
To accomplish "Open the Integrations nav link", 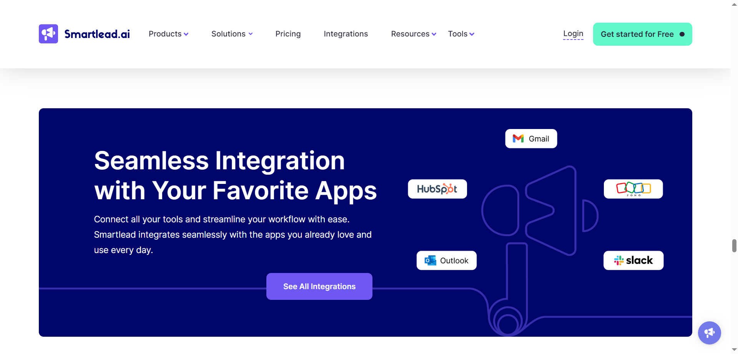I will pos(346,34).
